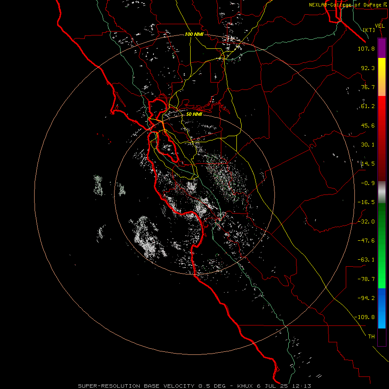This screenshot has width=389, height=389.
Task: Select the 45.6 legend value
Action: pos(368,125)
